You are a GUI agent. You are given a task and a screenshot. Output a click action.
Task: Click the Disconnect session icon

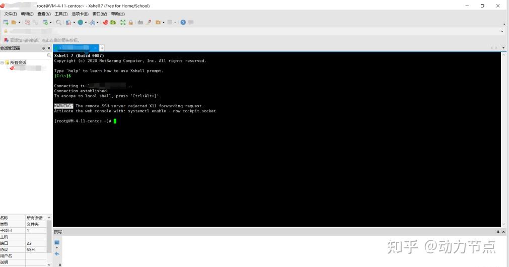[x=27, y=22]
